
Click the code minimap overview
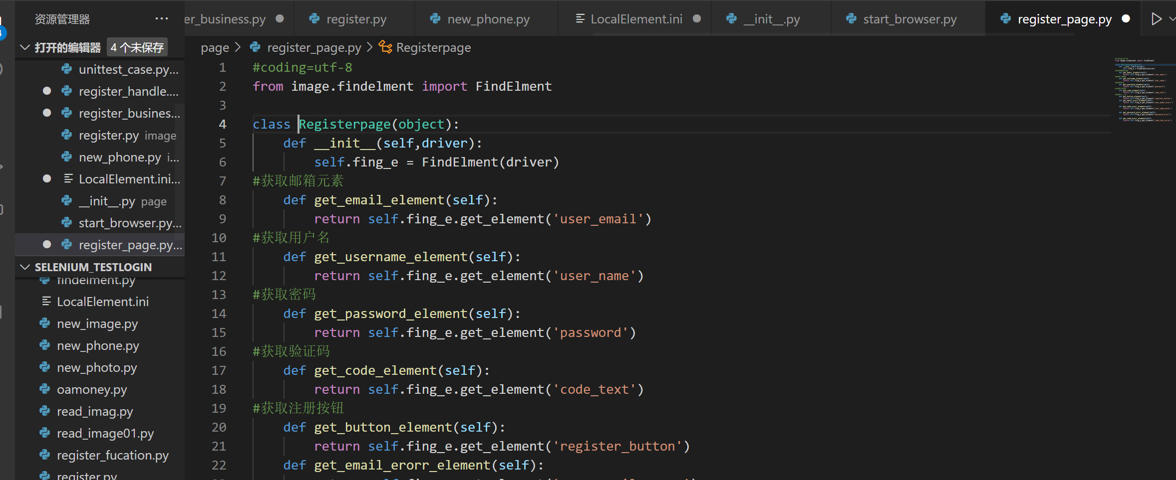point(1143,90)
